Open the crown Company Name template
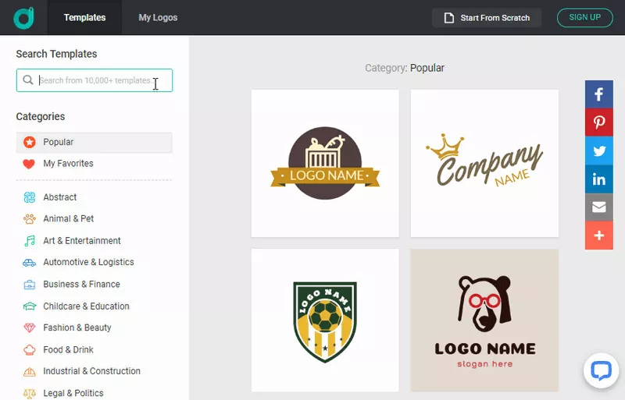This screenshot has width=625, height=400. pos(484,163)
